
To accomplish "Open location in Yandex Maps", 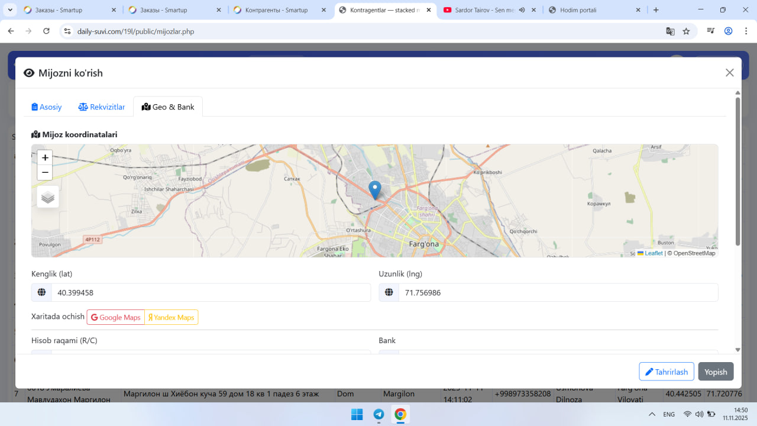I will pos(172,317).
